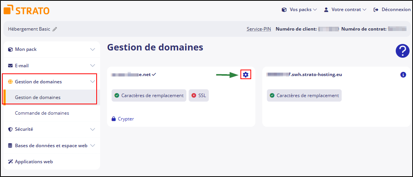Image resolution: width=413 pixels, height=177 pixels.
Task: Expand the E-mail chevron
Action: (92, 65)
